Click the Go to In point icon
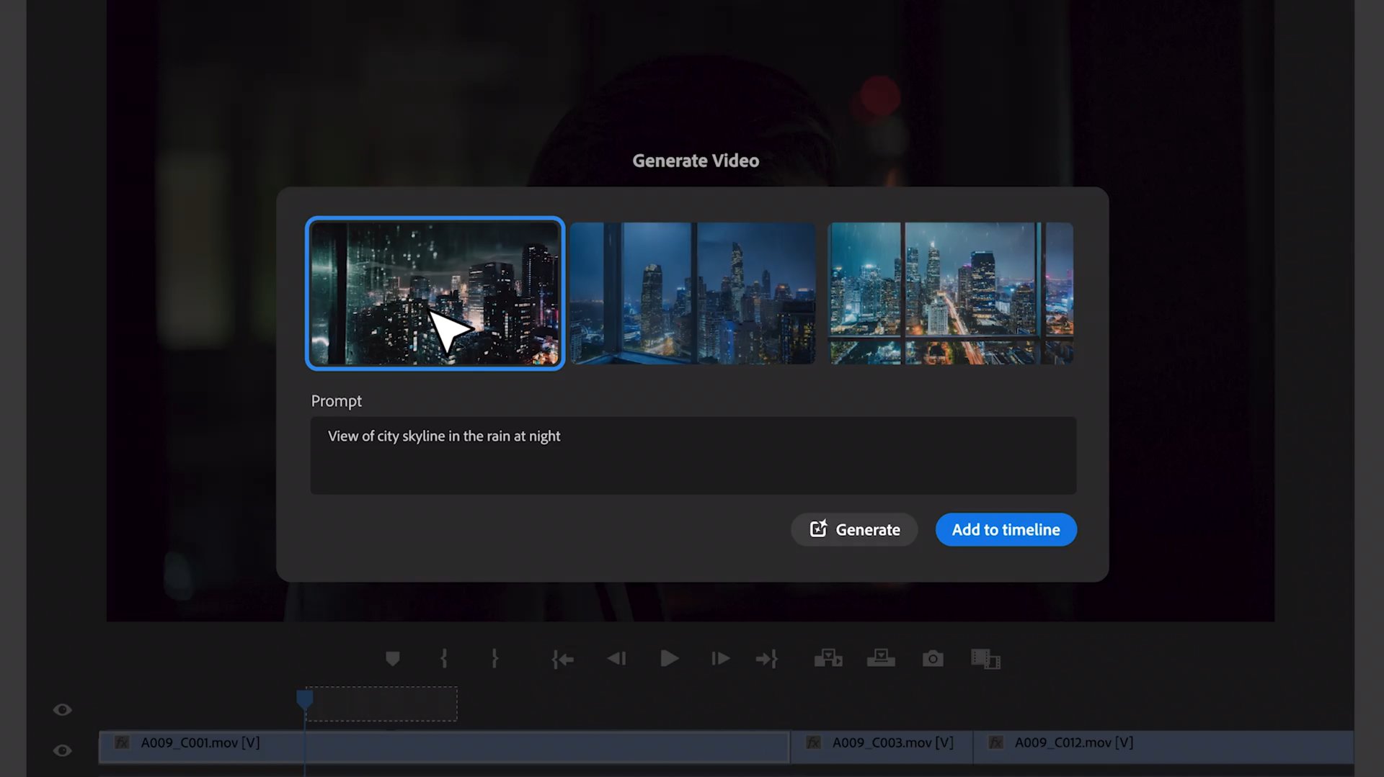Image resolution: width=1384 pixels, height=777 pixels. [x=562, y=659]
